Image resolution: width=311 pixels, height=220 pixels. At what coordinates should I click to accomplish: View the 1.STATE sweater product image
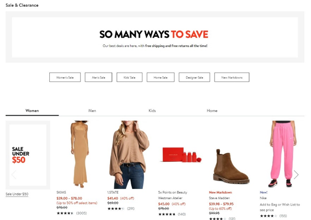(130, 155)
